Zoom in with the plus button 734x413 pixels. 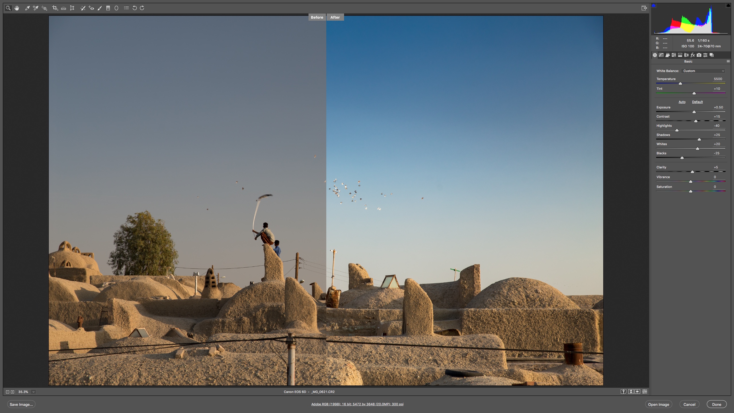pos(13,392)
